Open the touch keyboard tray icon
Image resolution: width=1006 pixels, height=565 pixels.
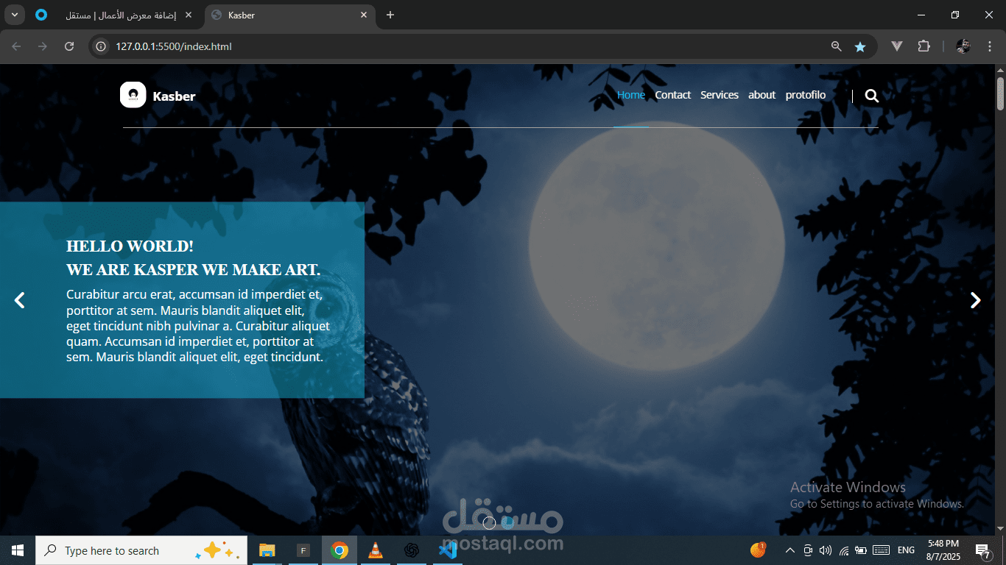pos(882,550)
